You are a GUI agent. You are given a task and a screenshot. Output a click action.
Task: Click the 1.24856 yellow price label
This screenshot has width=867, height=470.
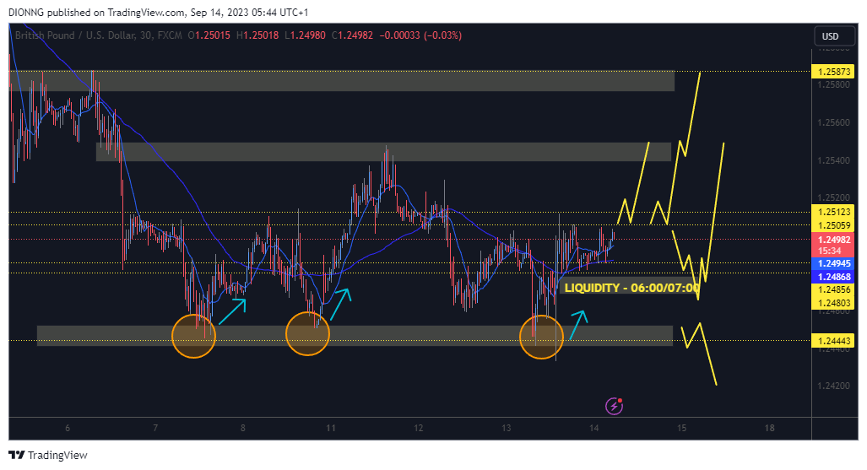(x=834, y=289)
